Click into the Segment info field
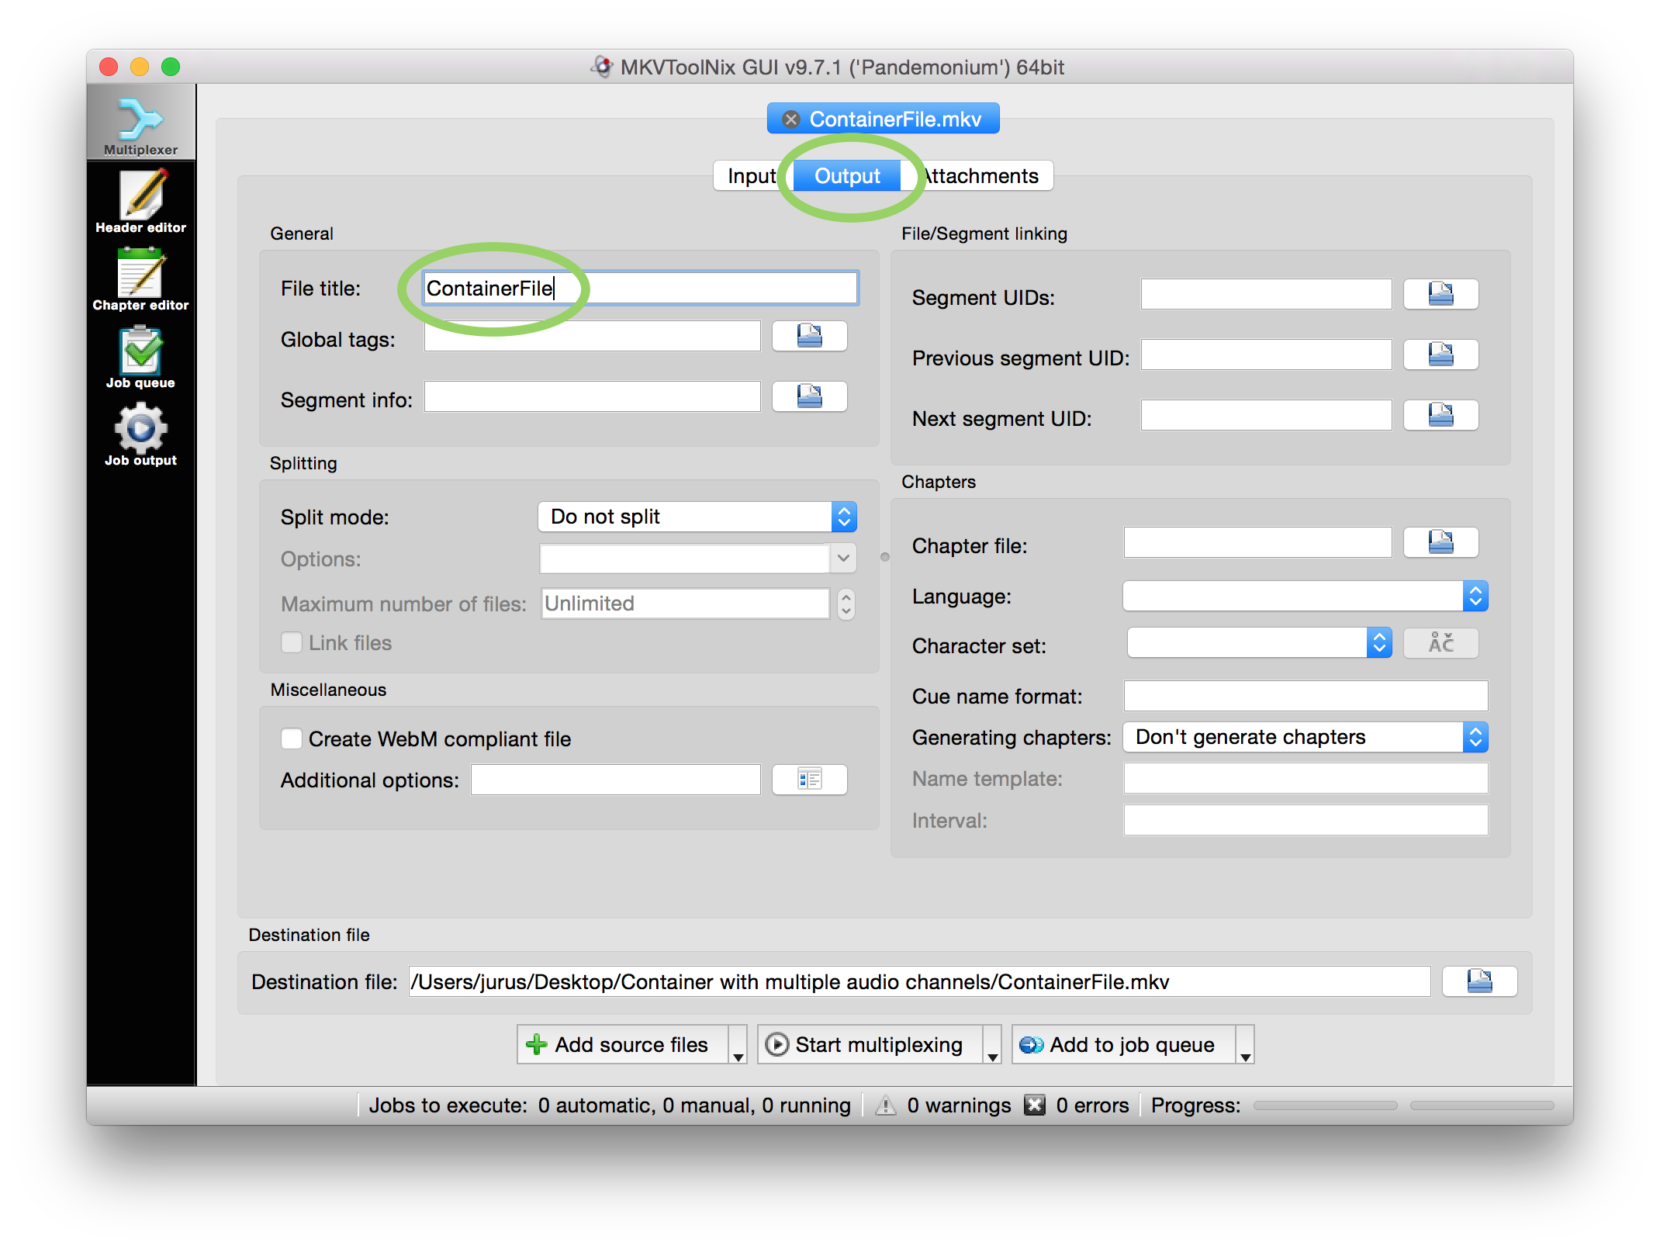This screenshot has width=1660, height=1249. coord(592,396)
